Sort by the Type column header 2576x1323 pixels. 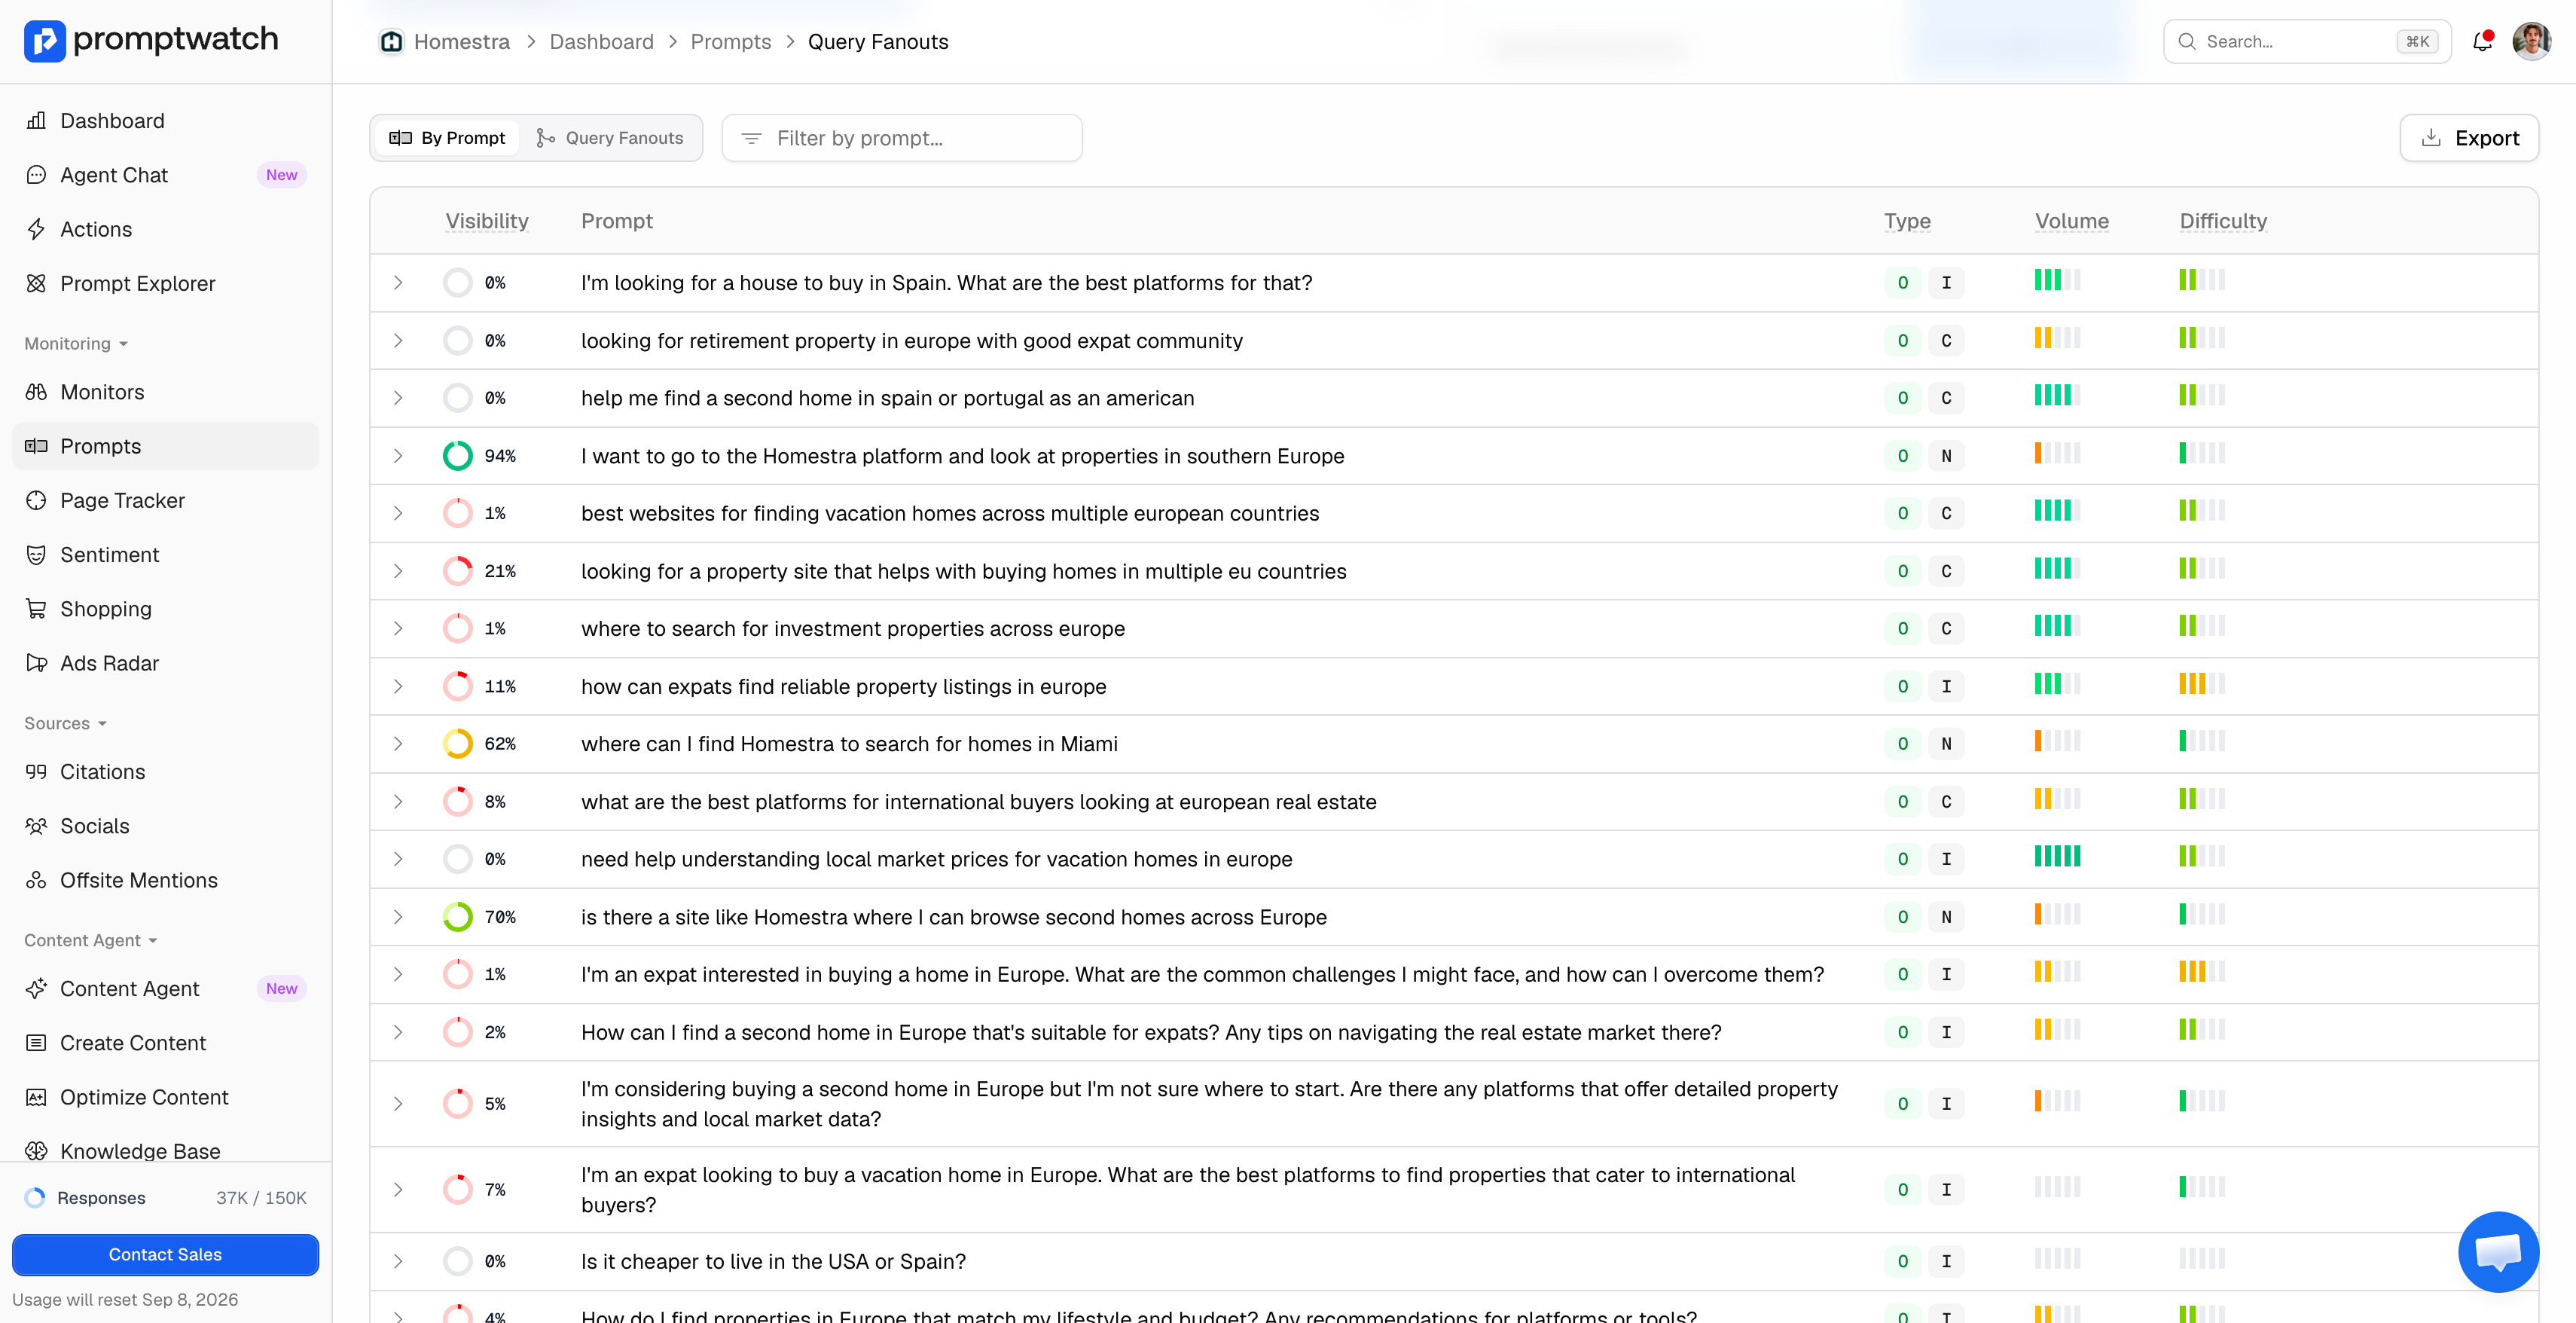pos(1907,221)
